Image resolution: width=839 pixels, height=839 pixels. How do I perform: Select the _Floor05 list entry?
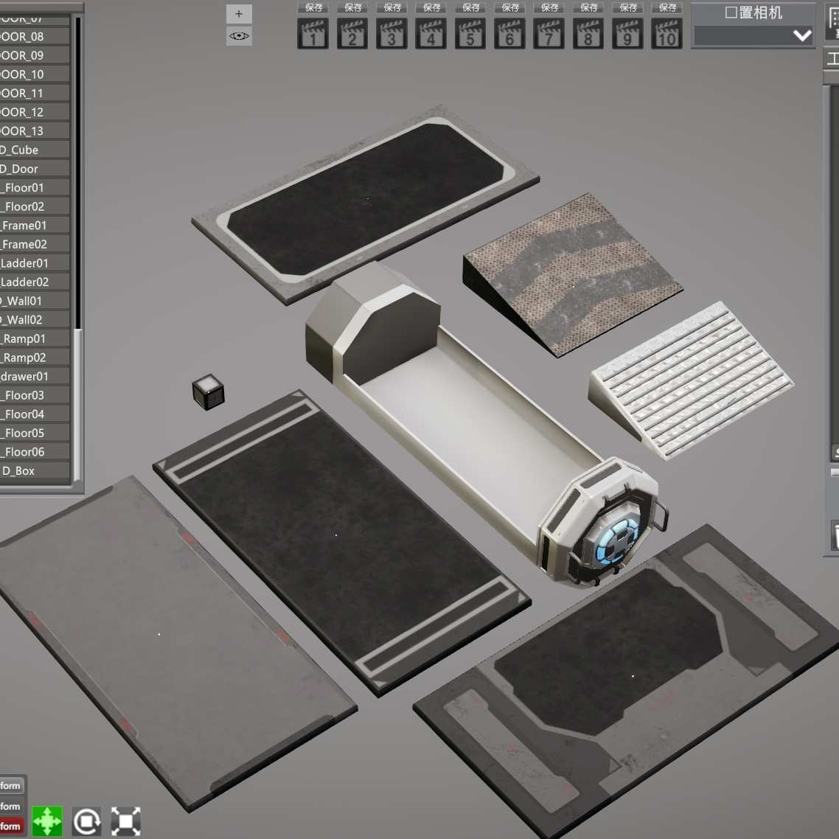(35, 433)
